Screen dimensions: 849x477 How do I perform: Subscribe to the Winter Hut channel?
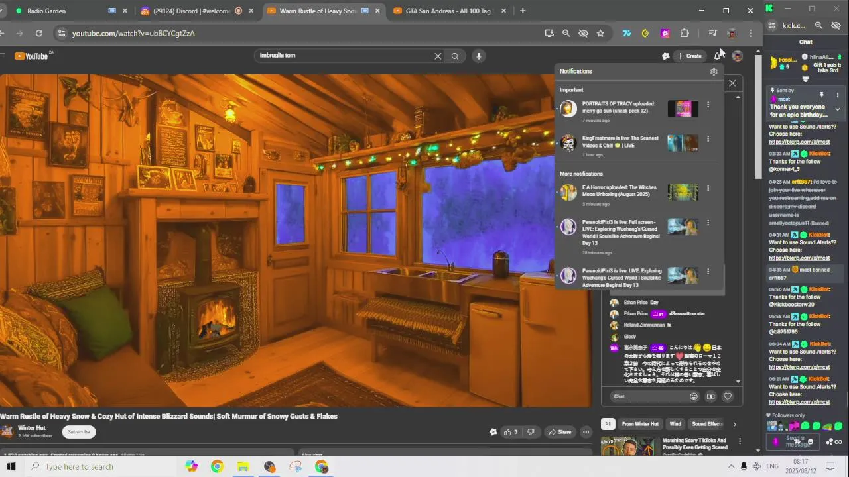(x=79, y=432)
